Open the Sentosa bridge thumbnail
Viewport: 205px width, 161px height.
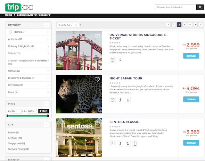click(79, 138)
